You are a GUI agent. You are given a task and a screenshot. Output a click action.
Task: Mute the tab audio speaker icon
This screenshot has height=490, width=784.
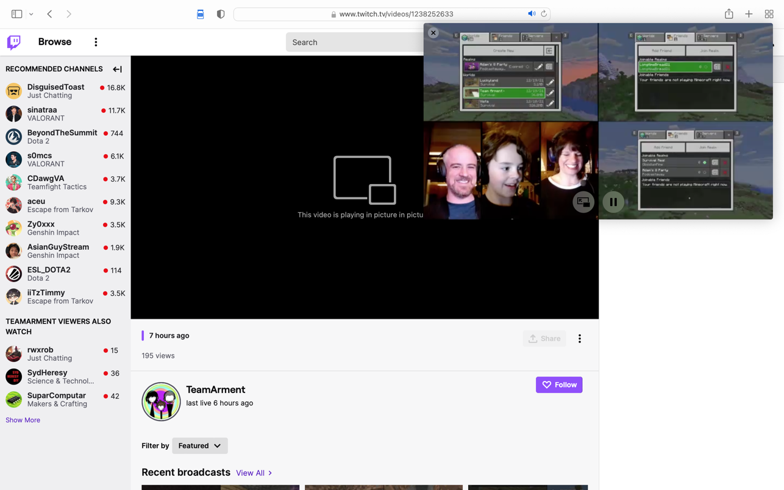[x=531, y=14]
